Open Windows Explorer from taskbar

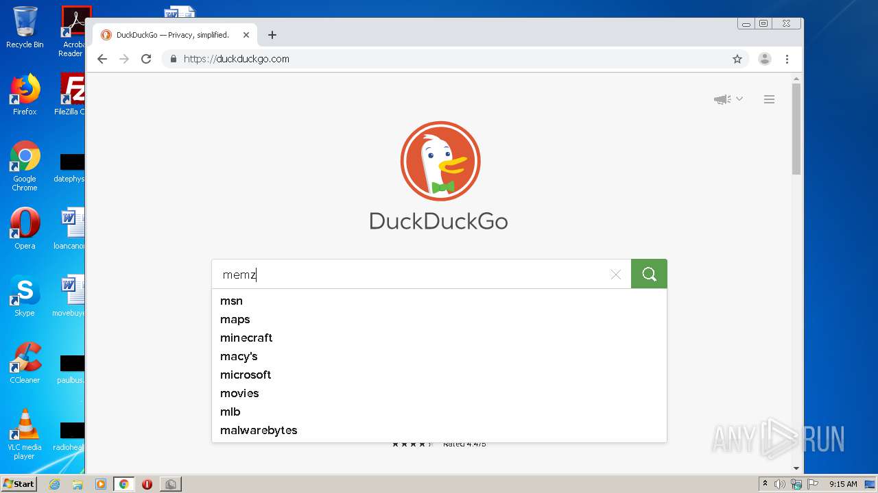[x=78, y=484]
